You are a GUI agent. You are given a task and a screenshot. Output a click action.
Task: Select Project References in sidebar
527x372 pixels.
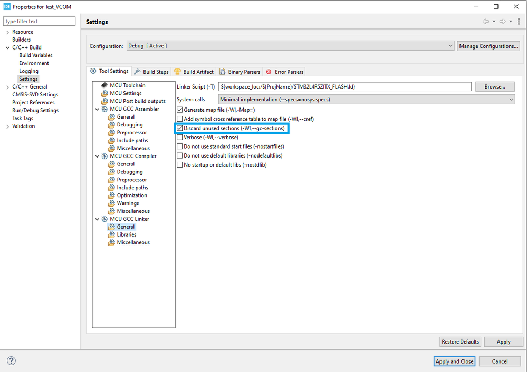[33, 102]
